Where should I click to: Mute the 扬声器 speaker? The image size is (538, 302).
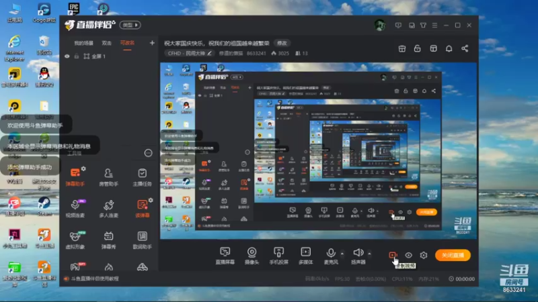358,256
